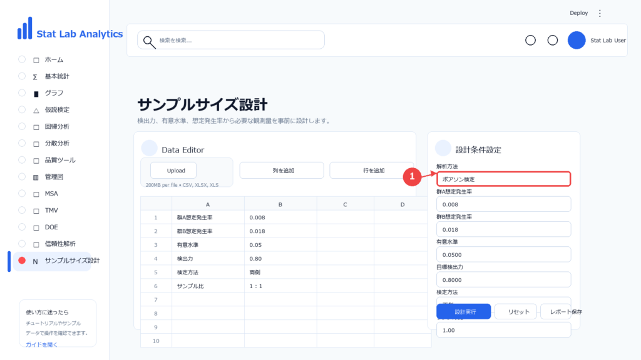Viewport: 641px width, 360px height.
Task: Open the 解析方法 dropdown showing ポアソン検定
Action: point(504,179)
